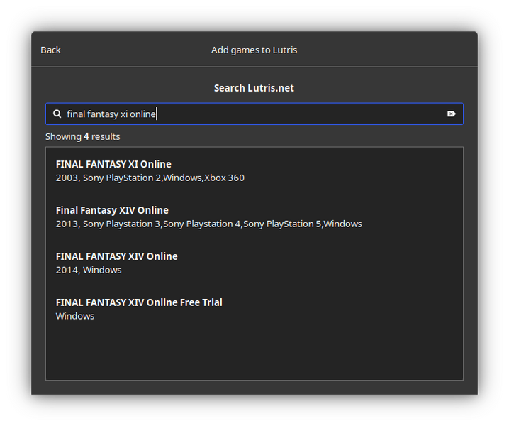Click '2003, Sony PlayStation 2,Windows,Xbox 360' subtitle
509x426 pixels.
150,178
